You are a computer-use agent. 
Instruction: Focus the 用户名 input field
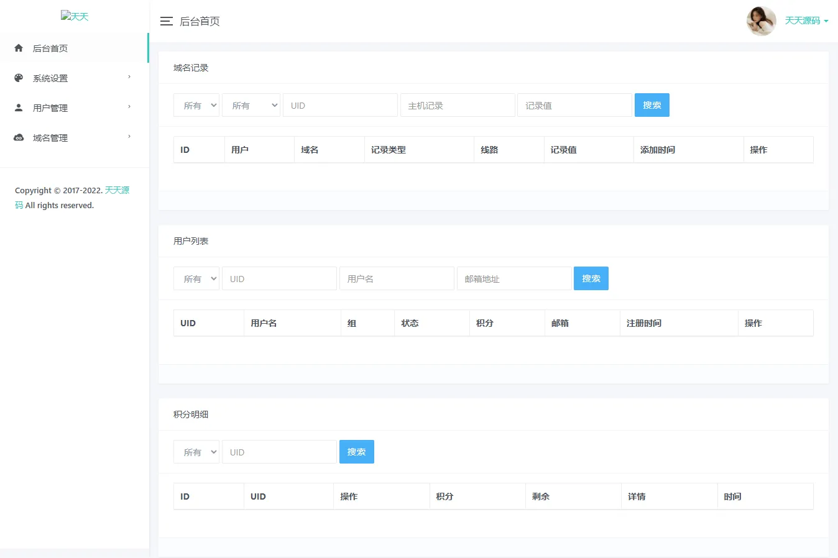pos(397,278)
